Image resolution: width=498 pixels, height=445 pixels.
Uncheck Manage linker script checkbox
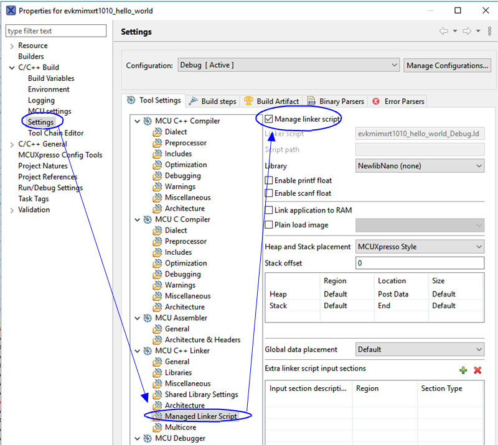click(269, 119)
